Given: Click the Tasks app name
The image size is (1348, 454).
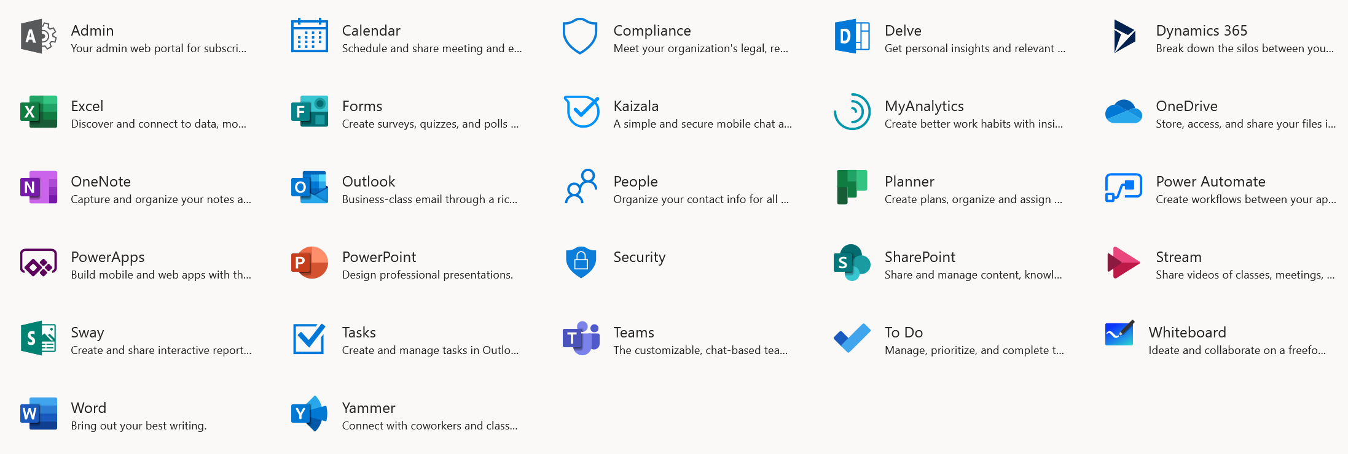Looking at the screenshot, I should click(359, 333).
